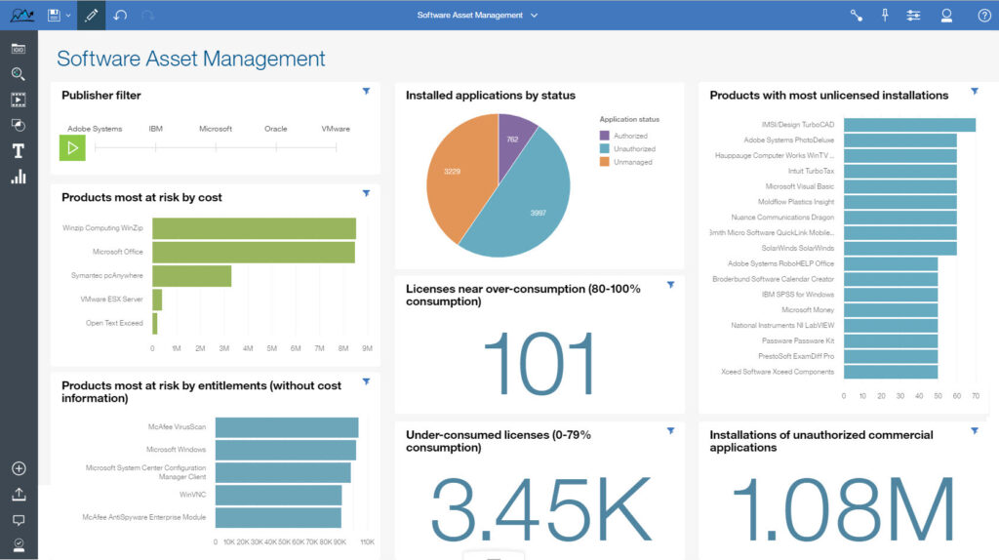Expand filter on Products with most unlicensed installations
999x560 pixels.
[974, 91]
